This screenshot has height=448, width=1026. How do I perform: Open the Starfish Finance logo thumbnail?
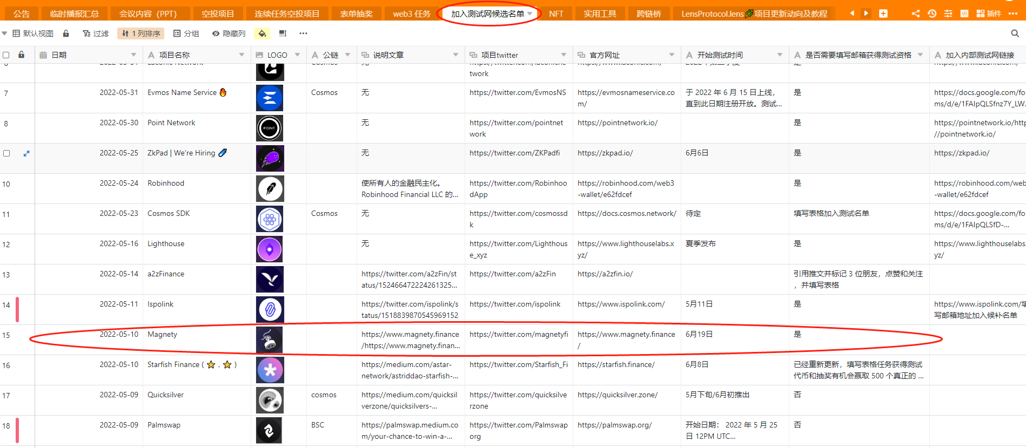[270, 370]
